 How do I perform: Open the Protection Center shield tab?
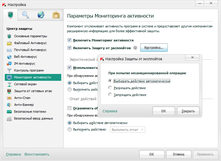(x=10, y=15)
